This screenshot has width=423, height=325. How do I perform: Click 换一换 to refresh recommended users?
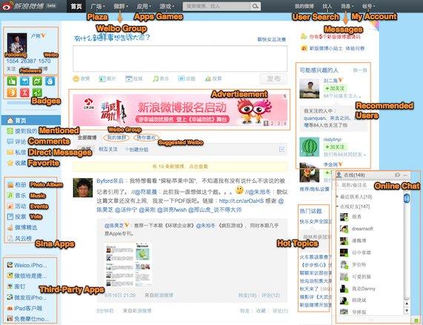pos(360,70)
